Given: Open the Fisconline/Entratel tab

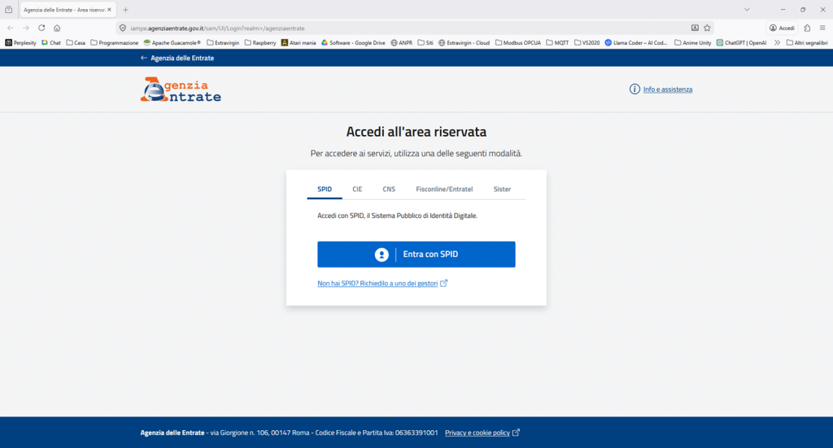Looking at the screenshot, I should pos(444,189).
